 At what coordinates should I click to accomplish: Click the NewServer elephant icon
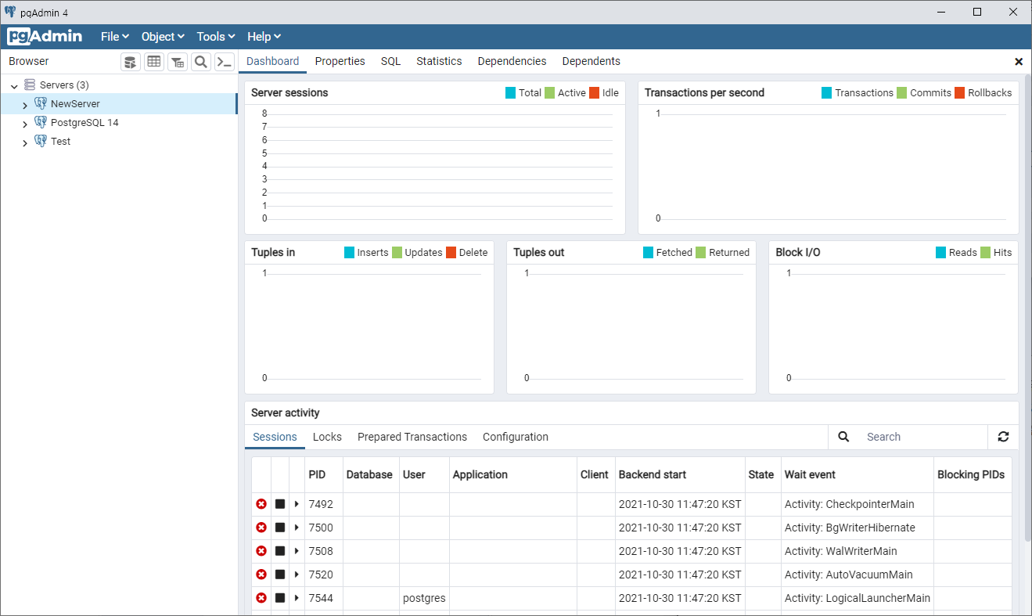click(x=41, y=103)
